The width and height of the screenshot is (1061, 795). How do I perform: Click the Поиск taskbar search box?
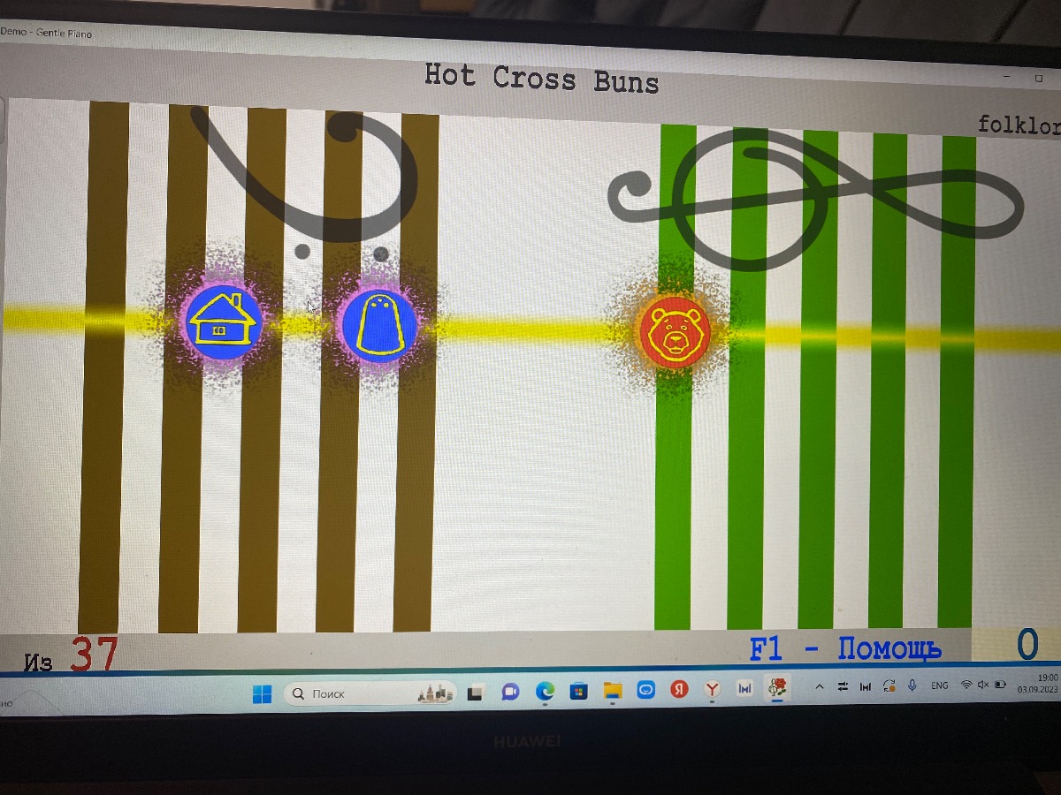370,693
